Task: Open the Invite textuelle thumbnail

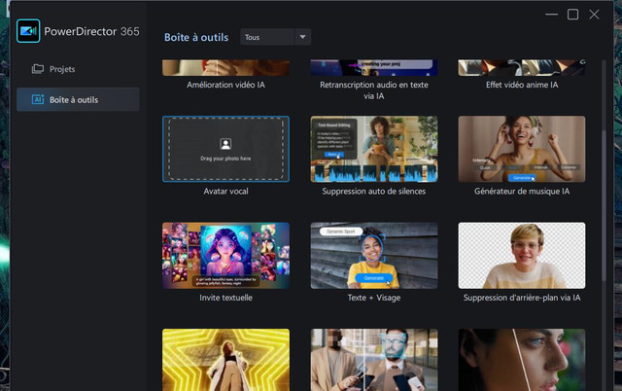Action: (x=225, y=255)
